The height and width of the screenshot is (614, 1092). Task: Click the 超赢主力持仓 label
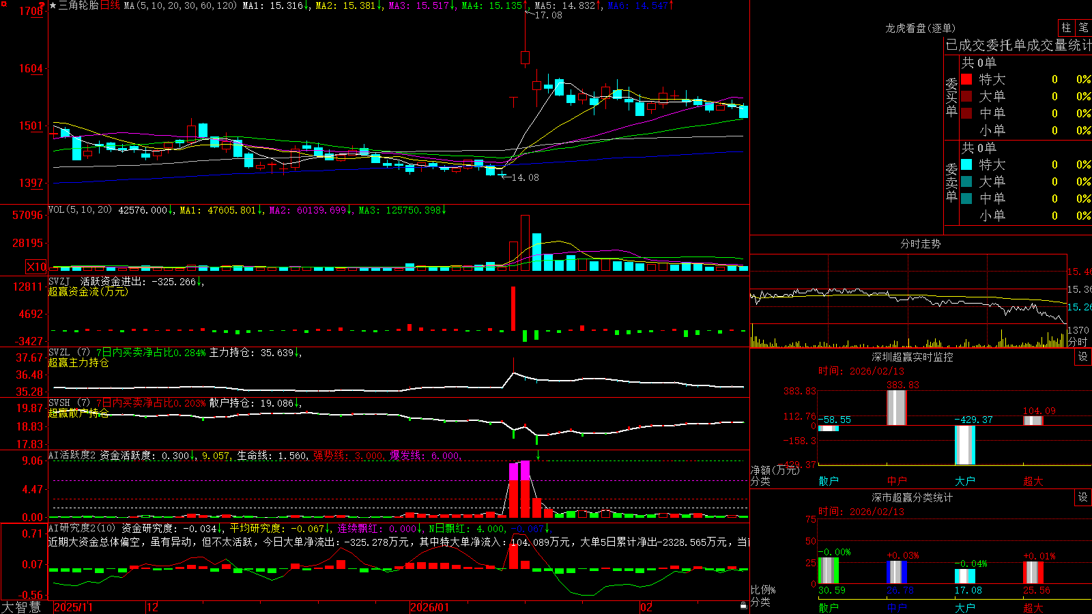(78, 362)
